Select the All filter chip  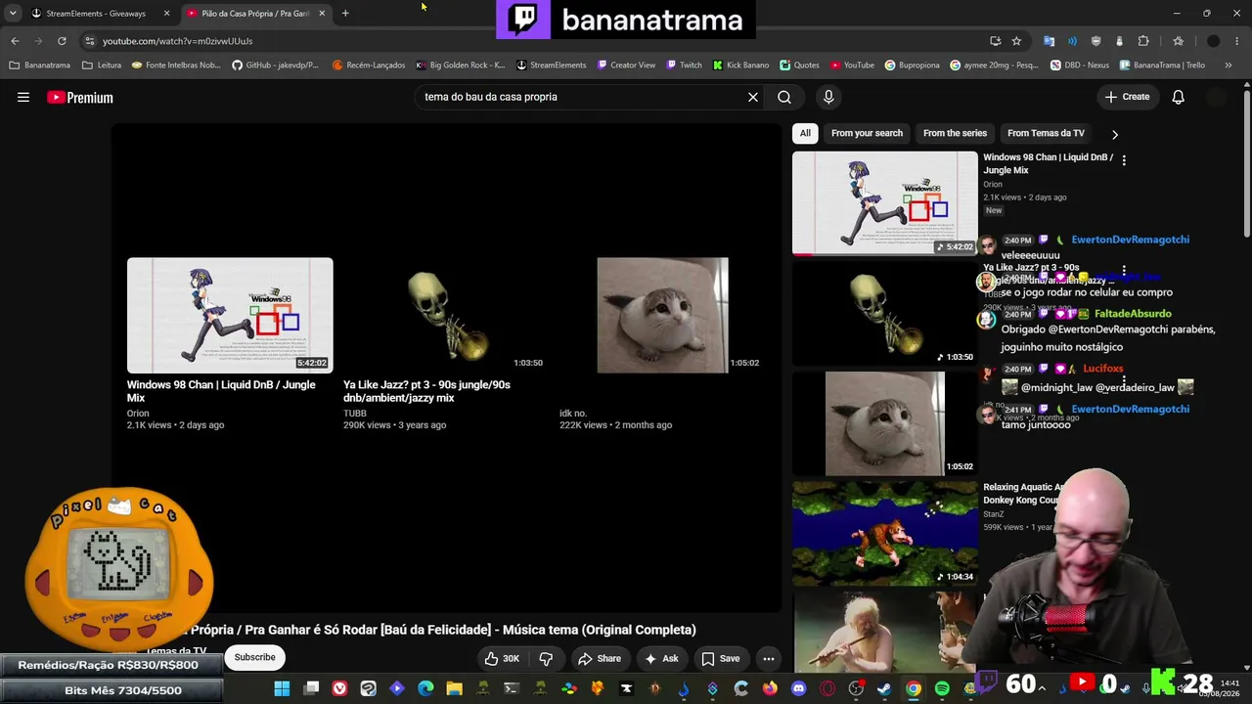pyautogui.click(x=805, y=133)
